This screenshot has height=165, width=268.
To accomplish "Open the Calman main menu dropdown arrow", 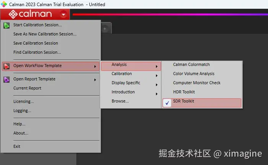I will coord(63,14).
